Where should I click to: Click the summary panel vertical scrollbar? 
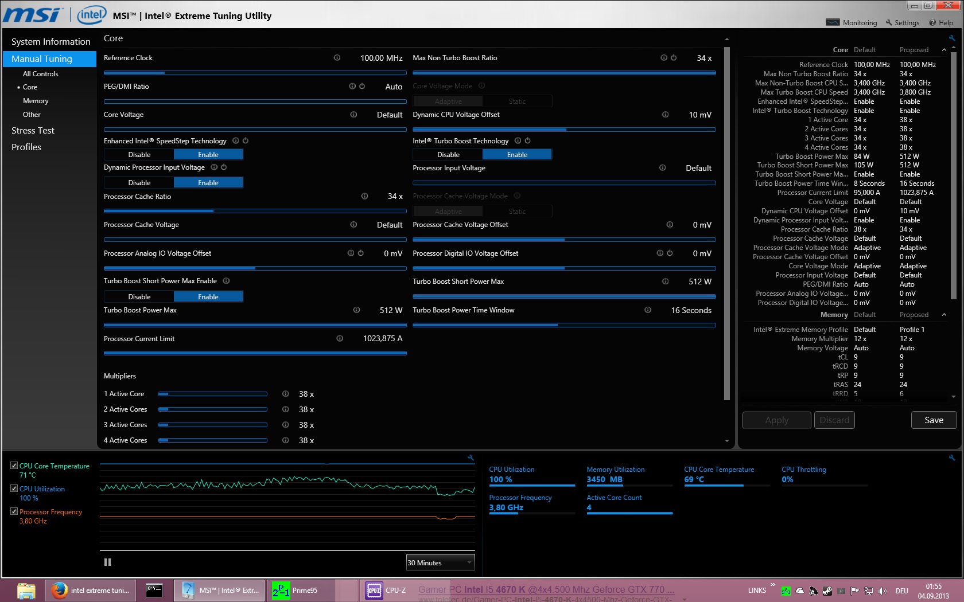953,177
